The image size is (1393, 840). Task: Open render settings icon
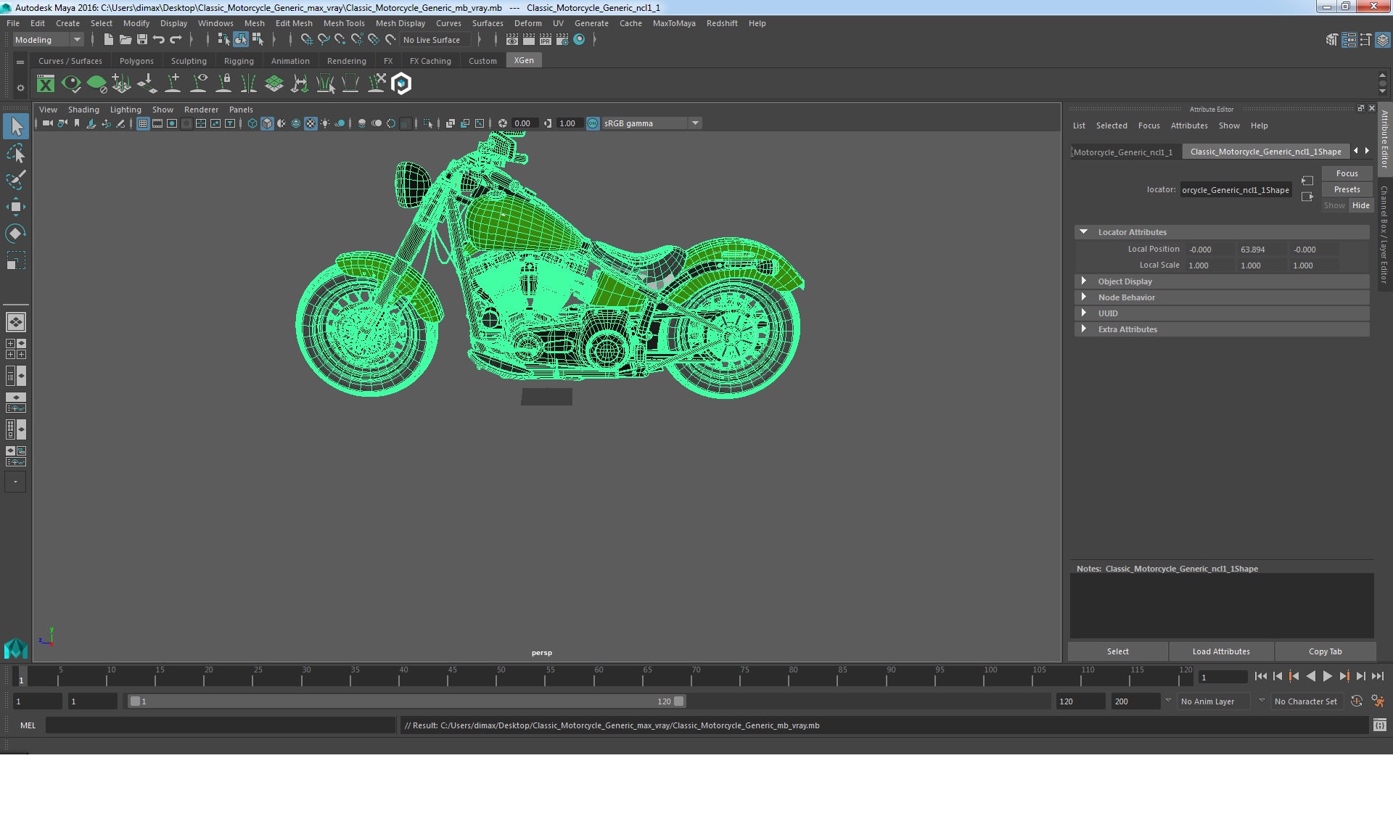pos(562,40)
